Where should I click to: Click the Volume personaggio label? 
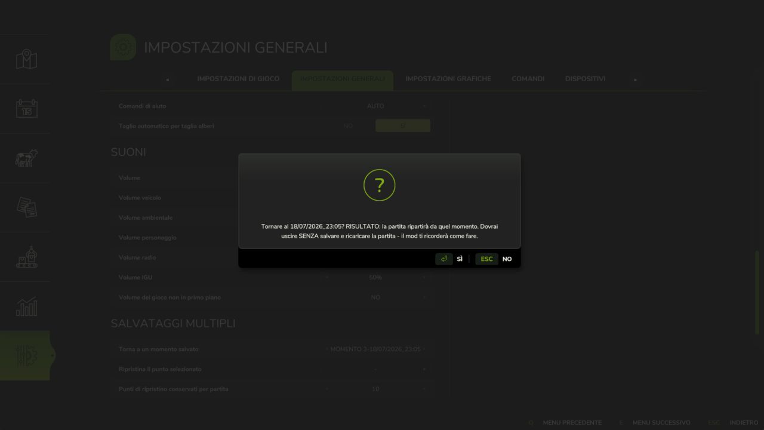[147, 238]
